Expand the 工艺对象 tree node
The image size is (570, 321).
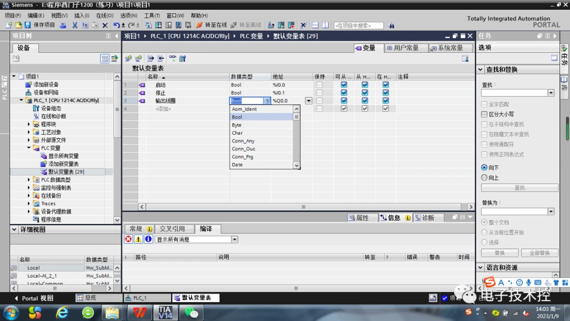click(28, 133)
